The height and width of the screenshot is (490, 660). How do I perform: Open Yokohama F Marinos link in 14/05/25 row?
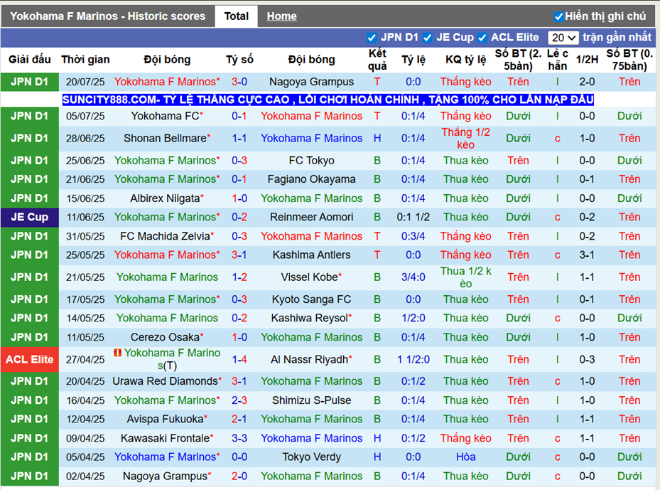pos(167,318)
